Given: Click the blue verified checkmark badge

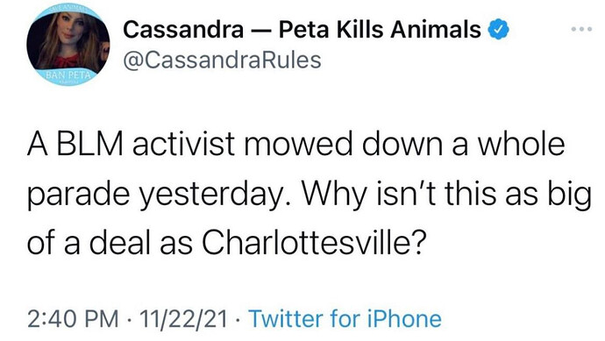Looking at the screenshot, I should tap(499, 30).
